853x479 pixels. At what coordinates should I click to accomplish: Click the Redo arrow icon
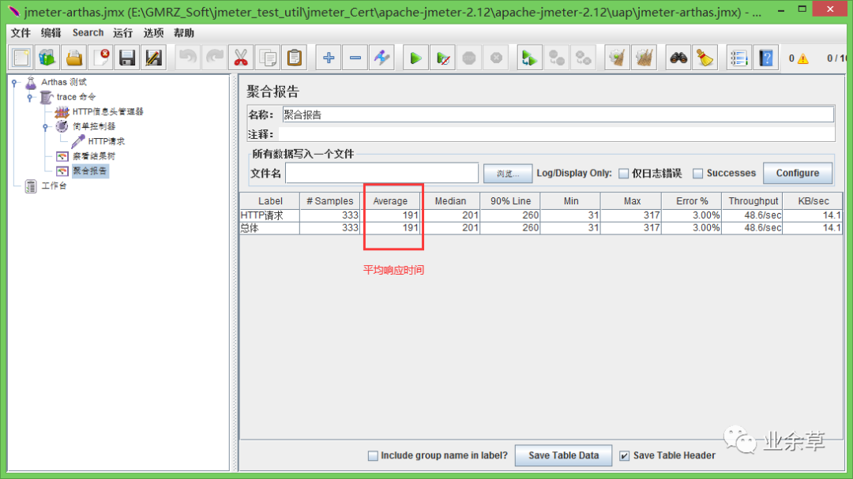(214, 58)
